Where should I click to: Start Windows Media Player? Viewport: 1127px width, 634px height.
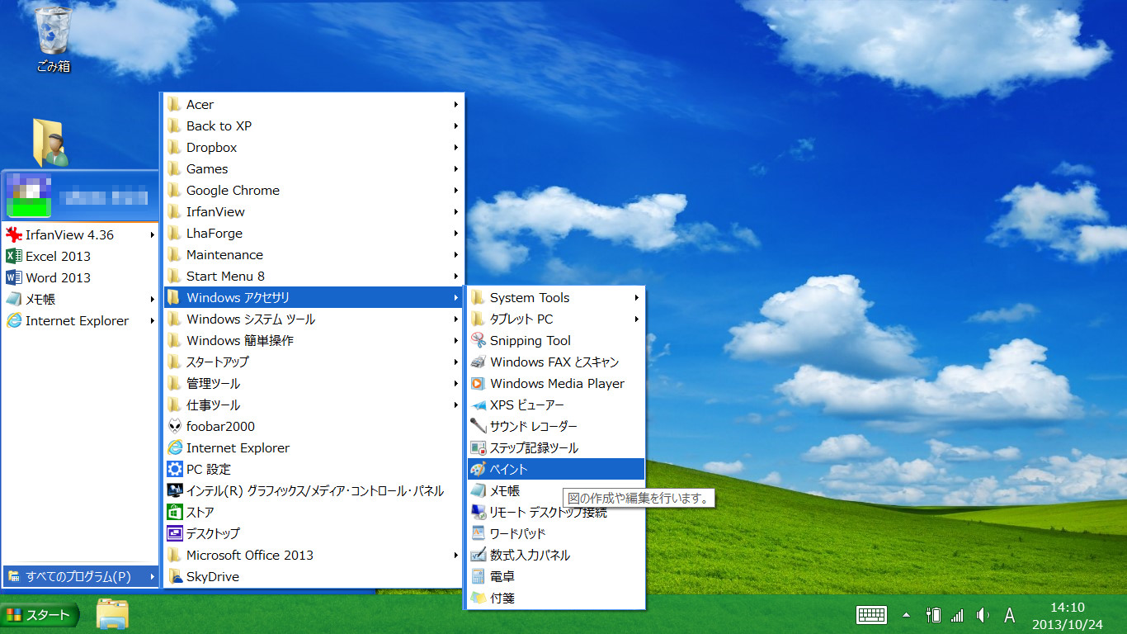pos(555,383)
